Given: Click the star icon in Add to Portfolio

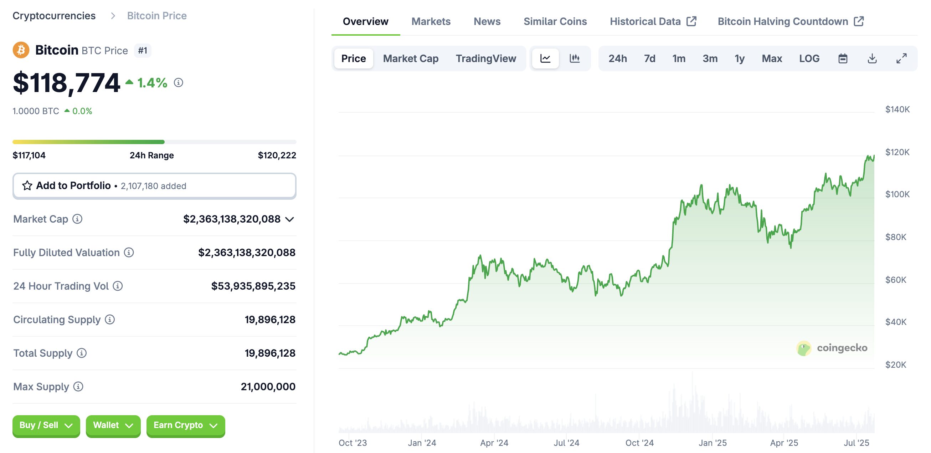Looking at the screenshot, I should click(x=27, y=185).
